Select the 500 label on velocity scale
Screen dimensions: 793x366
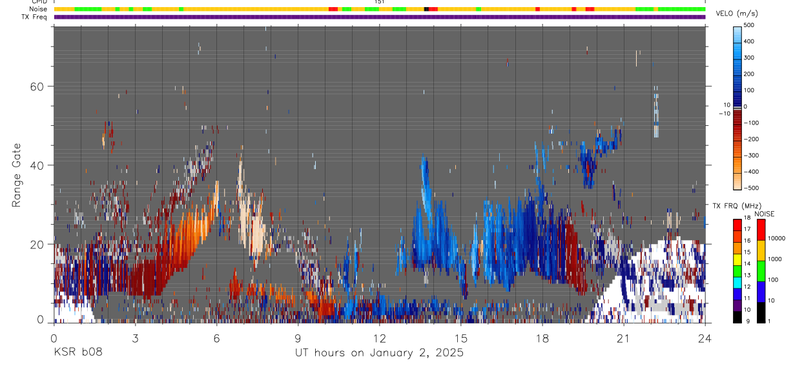(x=749, y=26)
